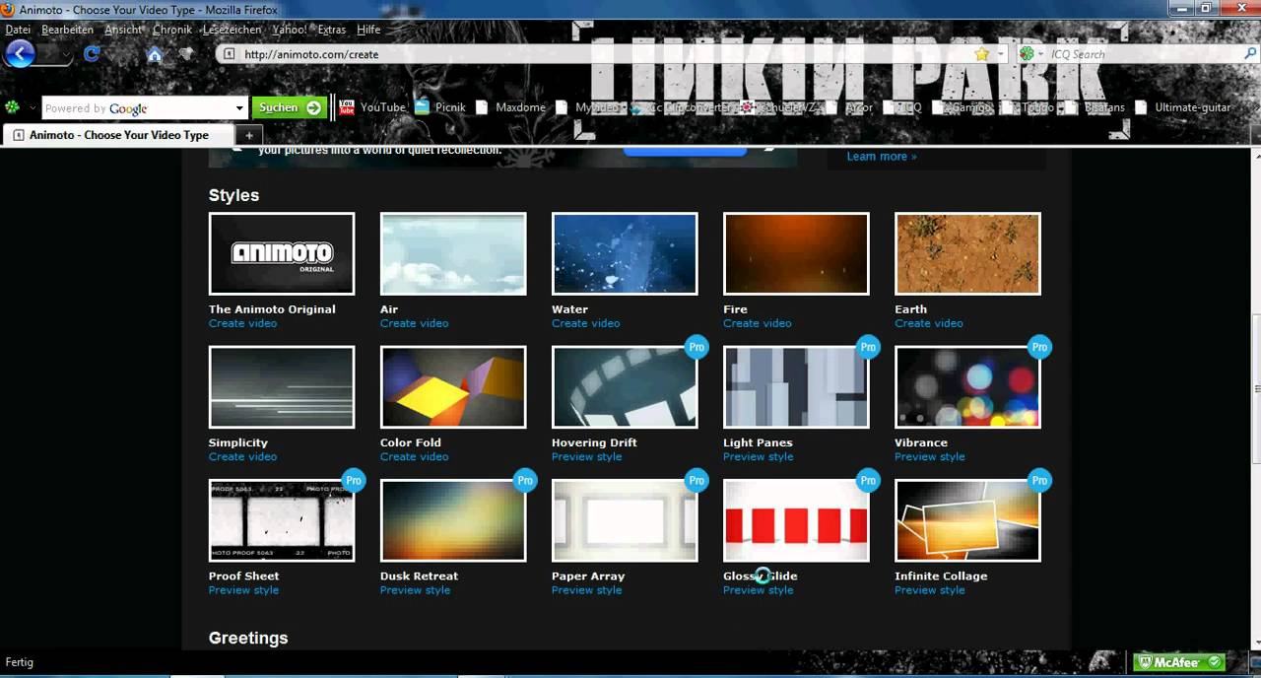Click the ICQ Search magnifier icon
The image size is (1261, 678).
(x=1250, y=54)
